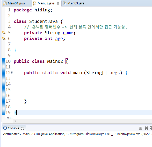Image resolution: width=152 pixels, height=147 pixels.
Task: Click empty line 15 in the editor
Action: click(x=82, y=90)
